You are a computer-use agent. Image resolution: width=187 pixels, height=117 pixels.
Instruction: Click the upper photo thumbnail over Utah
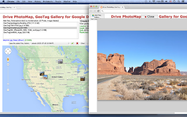pos(42,73)
